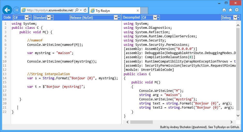This screenshot has width=243, height=132.
Task: Click the vertical scrollbar thumb
Action: point(238,69)
